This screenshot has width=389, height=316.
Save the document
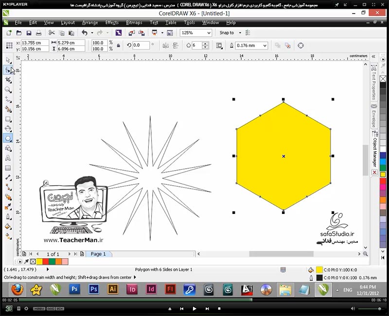pos(29,33)
